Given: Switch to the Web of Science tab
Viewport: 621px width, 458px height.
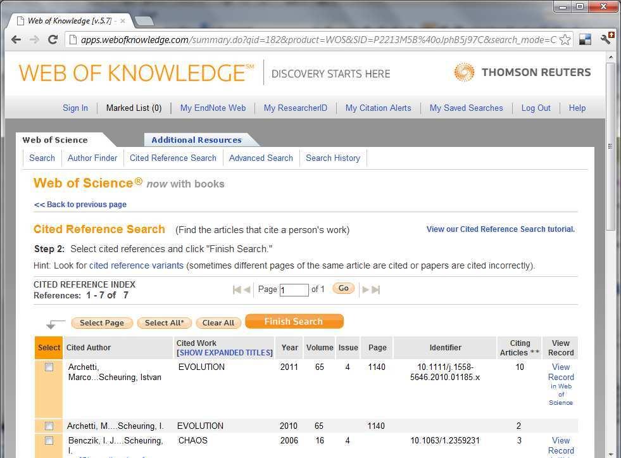Looking at the screenshot, I should point(55,140).
